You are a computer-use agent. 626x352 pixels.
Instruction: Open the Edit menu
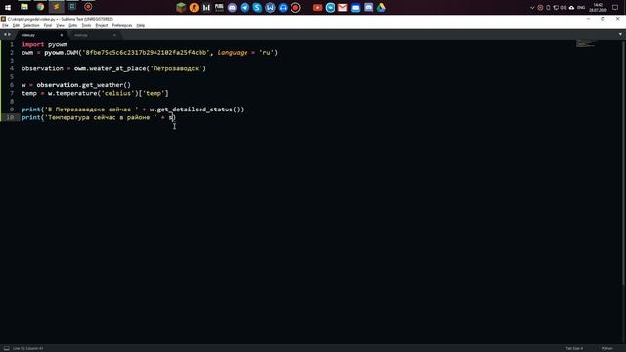[x=16, y=25]
